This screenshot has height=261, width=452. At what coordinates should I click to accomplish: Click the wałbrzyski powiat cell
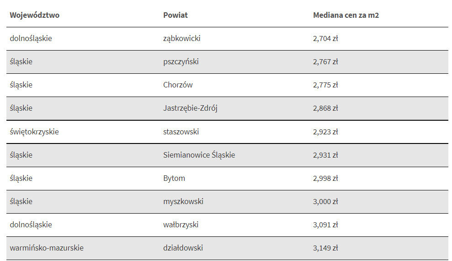pos(181,225)
